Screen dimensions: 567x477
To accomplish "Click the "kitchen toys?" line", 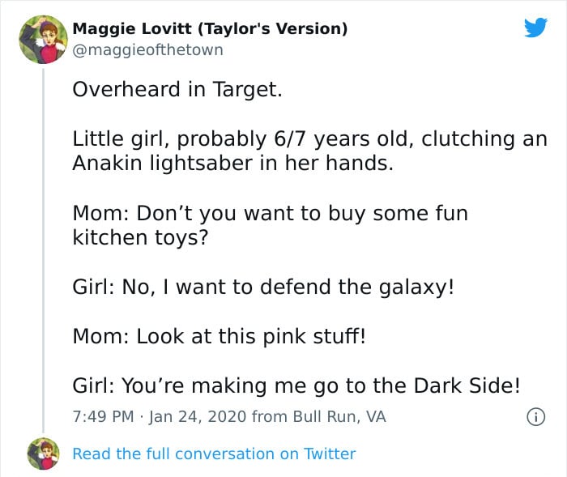I will point(140,237).
